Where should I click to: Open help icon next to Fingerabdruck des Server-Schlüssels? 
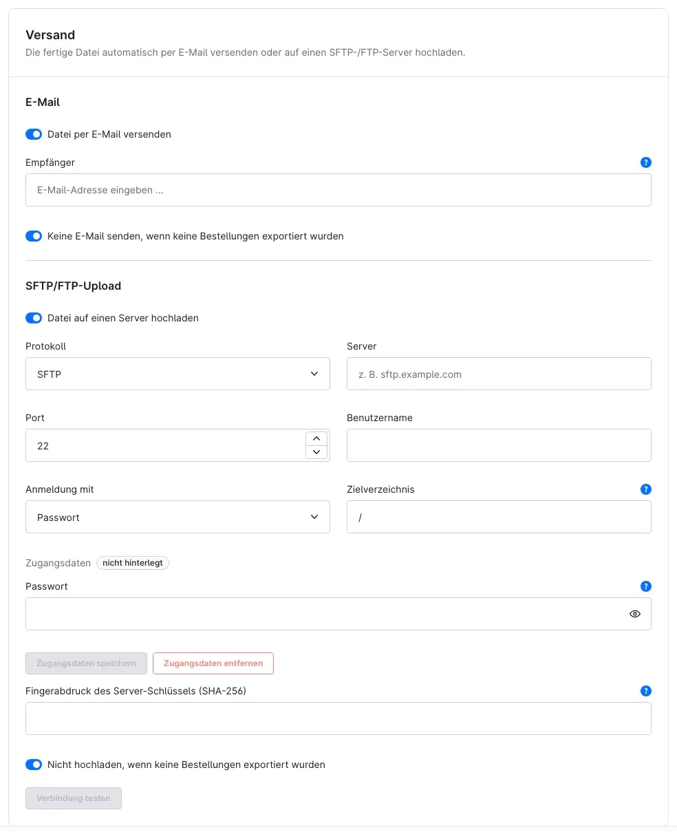(645, 691)
